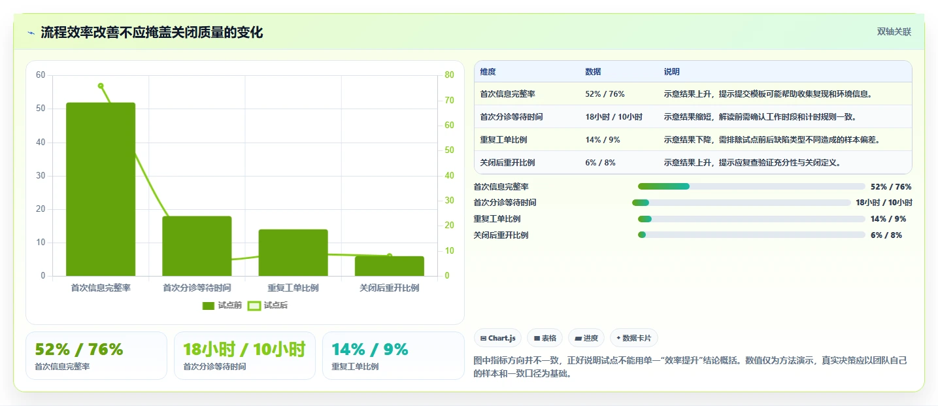Click table row label 重复工单比例
The height and width of the screenshot is (406, 938).
[503, 140]
